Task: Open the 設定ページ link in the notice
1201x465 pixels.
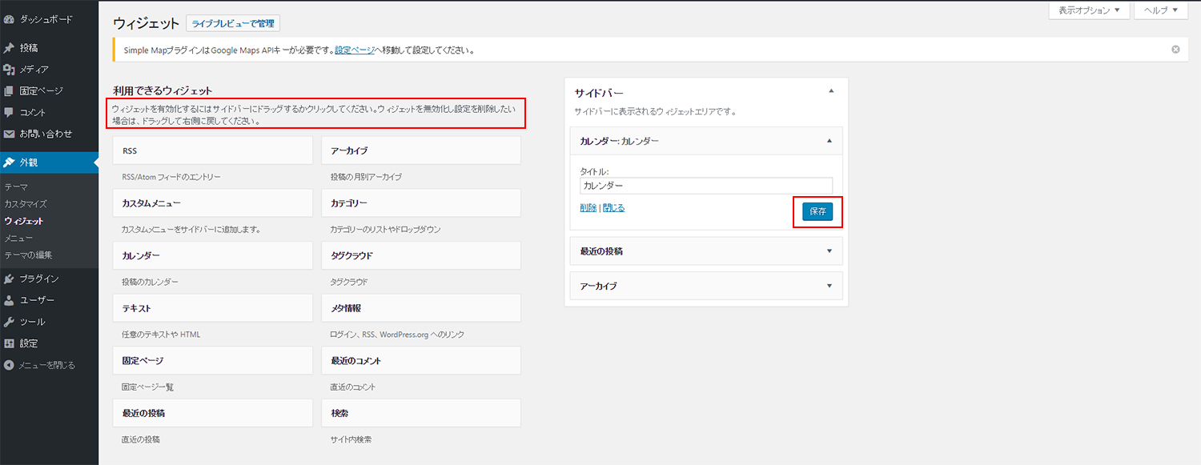Action: (352, 49)
